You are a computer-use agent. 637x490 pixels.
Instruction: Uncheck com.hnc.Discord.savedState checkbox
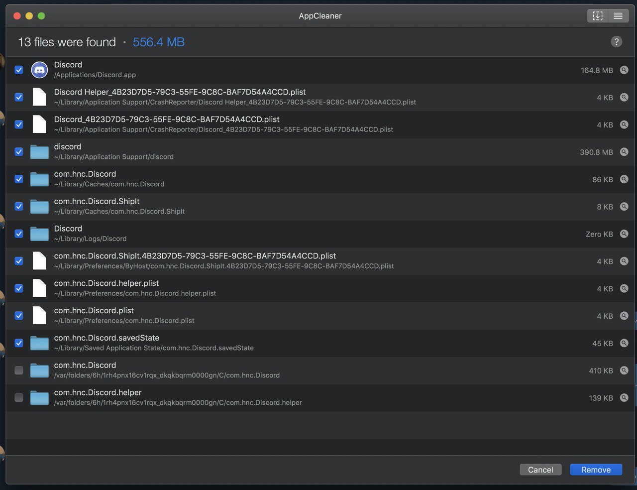click(19, 343)
